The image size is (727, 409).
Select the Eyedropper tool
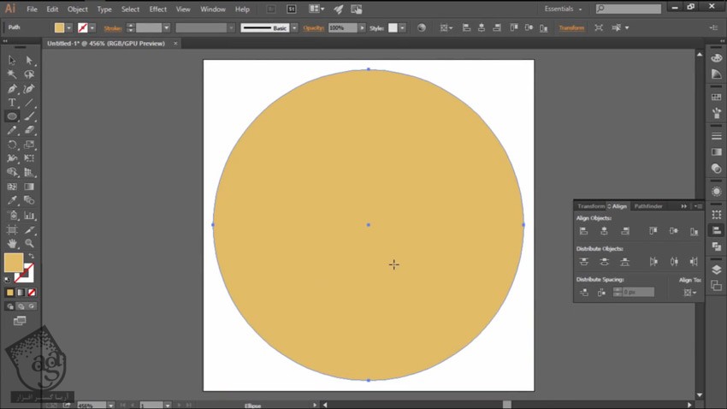[x=12, y=200]
